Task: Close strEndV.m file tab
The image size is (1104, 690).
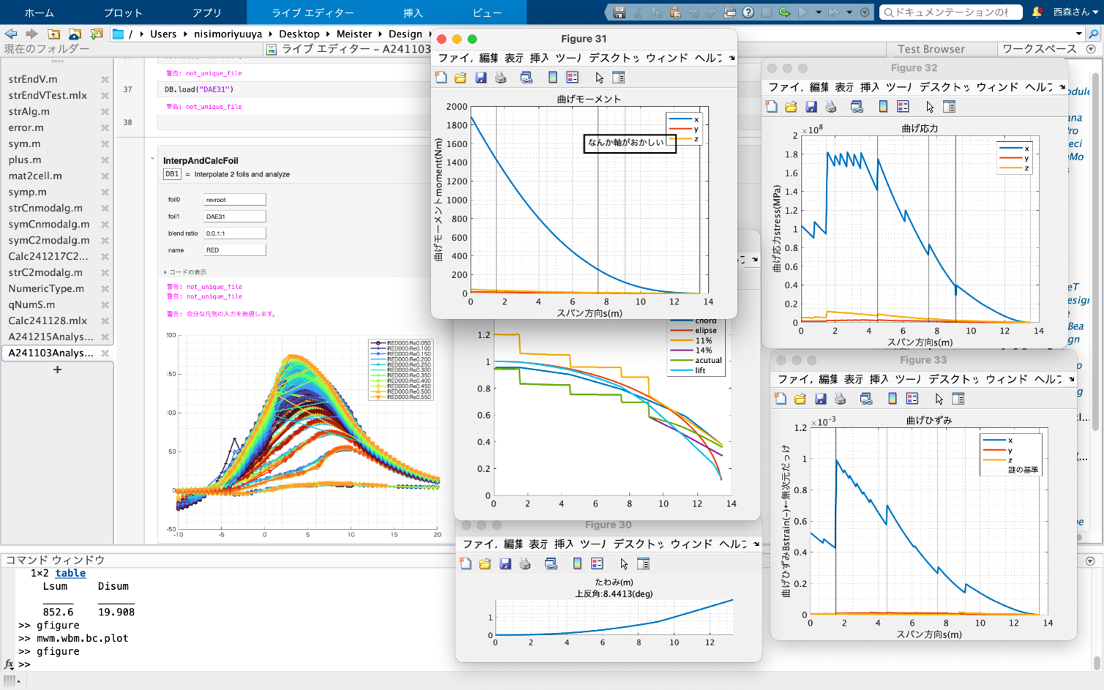Action: pyautogui.click(x=105, y=79)
